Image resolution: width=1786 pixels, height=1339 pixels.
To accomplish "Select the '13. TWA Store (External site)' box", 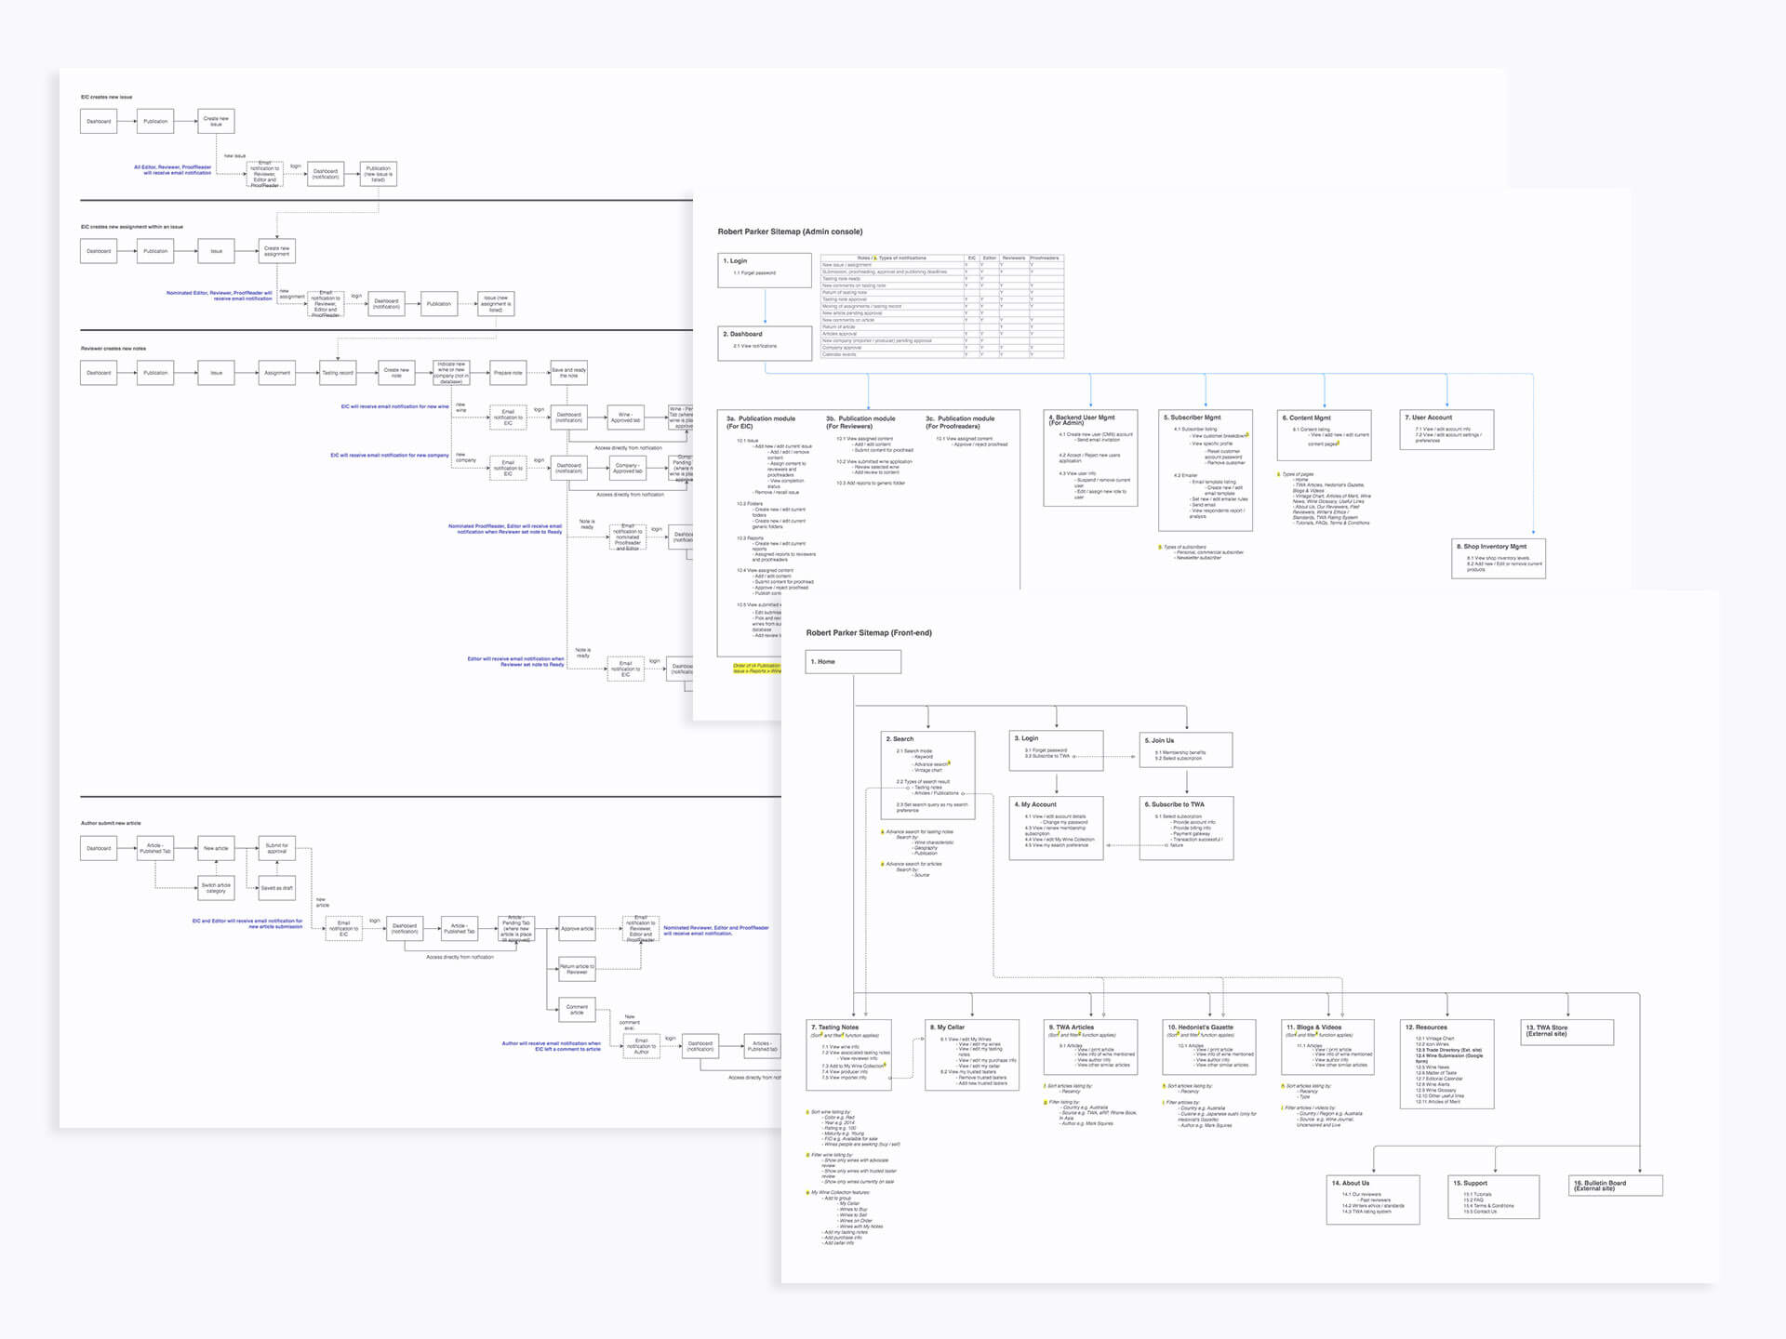I will 1566,1031.
